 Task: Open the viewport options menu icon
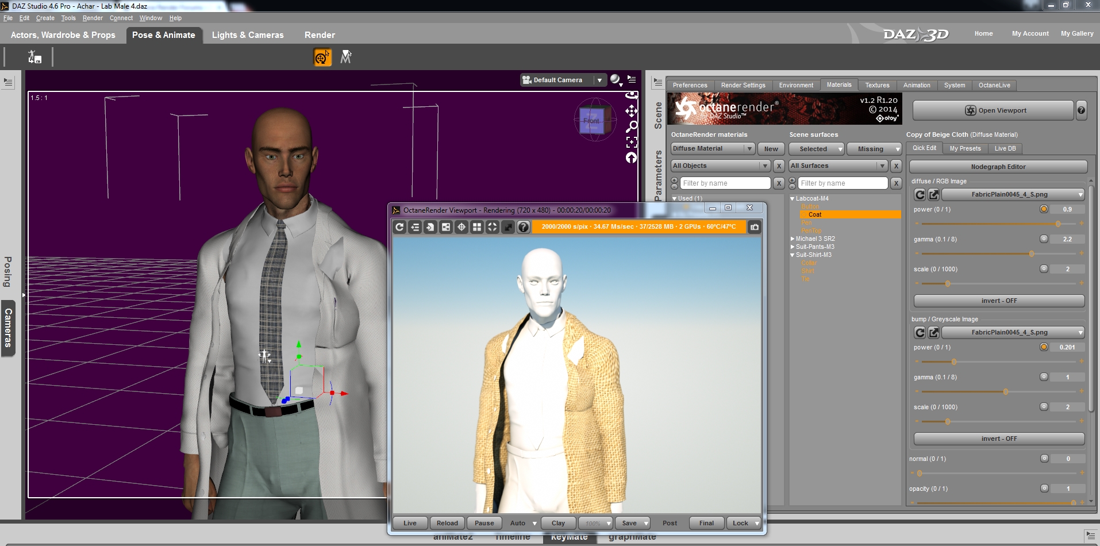tap(632, 79)
